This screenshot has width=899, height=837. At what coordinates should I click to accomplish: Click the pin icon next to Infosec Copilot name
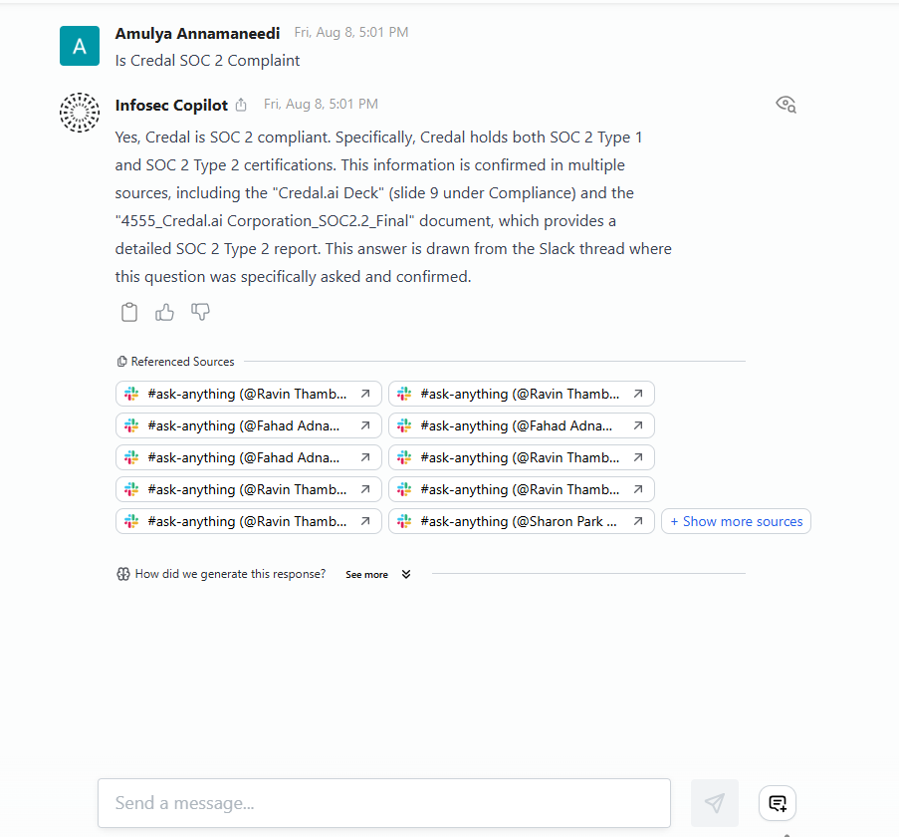240,104
